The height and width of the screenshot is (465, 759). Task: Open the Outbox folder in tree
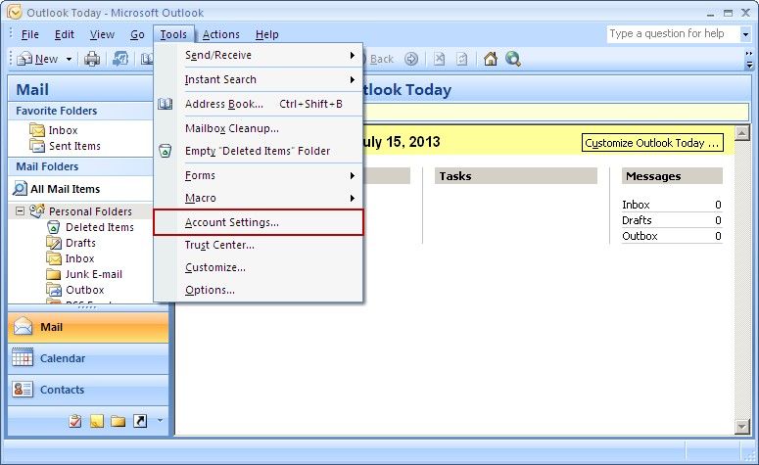(x=84, y=290)
